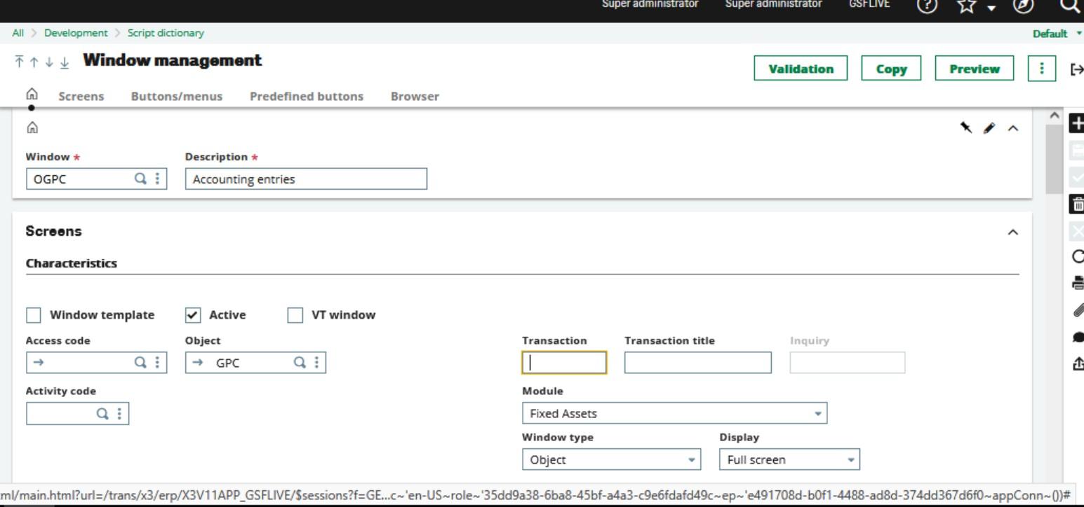Viewport: 1084px width, 507px height.
Task: Switch to the Buttons/menus tab
Action: (x=177, y=97)
